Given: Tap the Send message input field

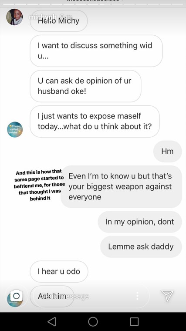Looking at the screenshot, I should point(91,296).
